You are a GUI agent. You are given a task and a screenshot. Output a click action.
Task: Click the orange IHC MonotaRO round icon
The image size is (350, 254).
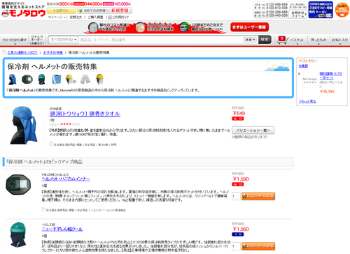click(342, 10)
